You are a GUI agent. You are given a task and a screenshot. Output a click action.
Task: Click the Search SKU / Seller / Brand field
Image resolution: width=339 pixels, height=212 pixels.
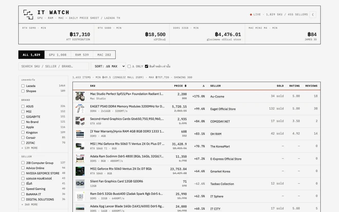point(54,66)
